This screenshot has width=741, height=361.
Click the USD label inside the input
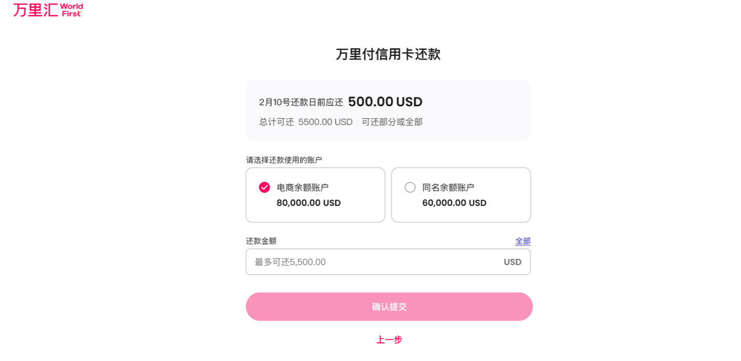coord(513,262)
